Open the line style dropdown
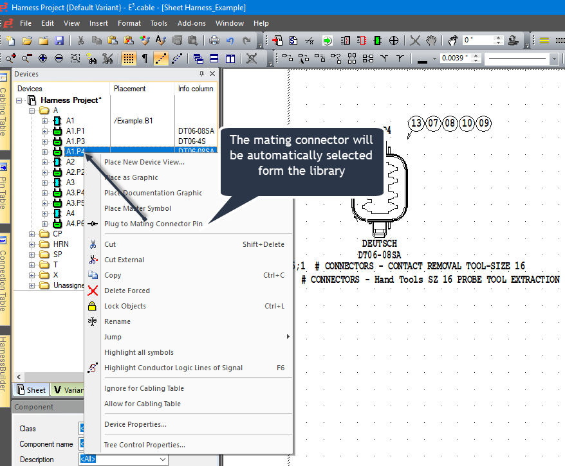The image size is (565, 466). coord(554,58)
